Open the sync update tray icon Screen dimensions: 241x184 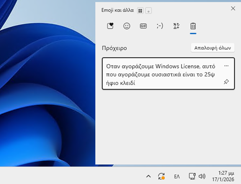coord(161,176)
